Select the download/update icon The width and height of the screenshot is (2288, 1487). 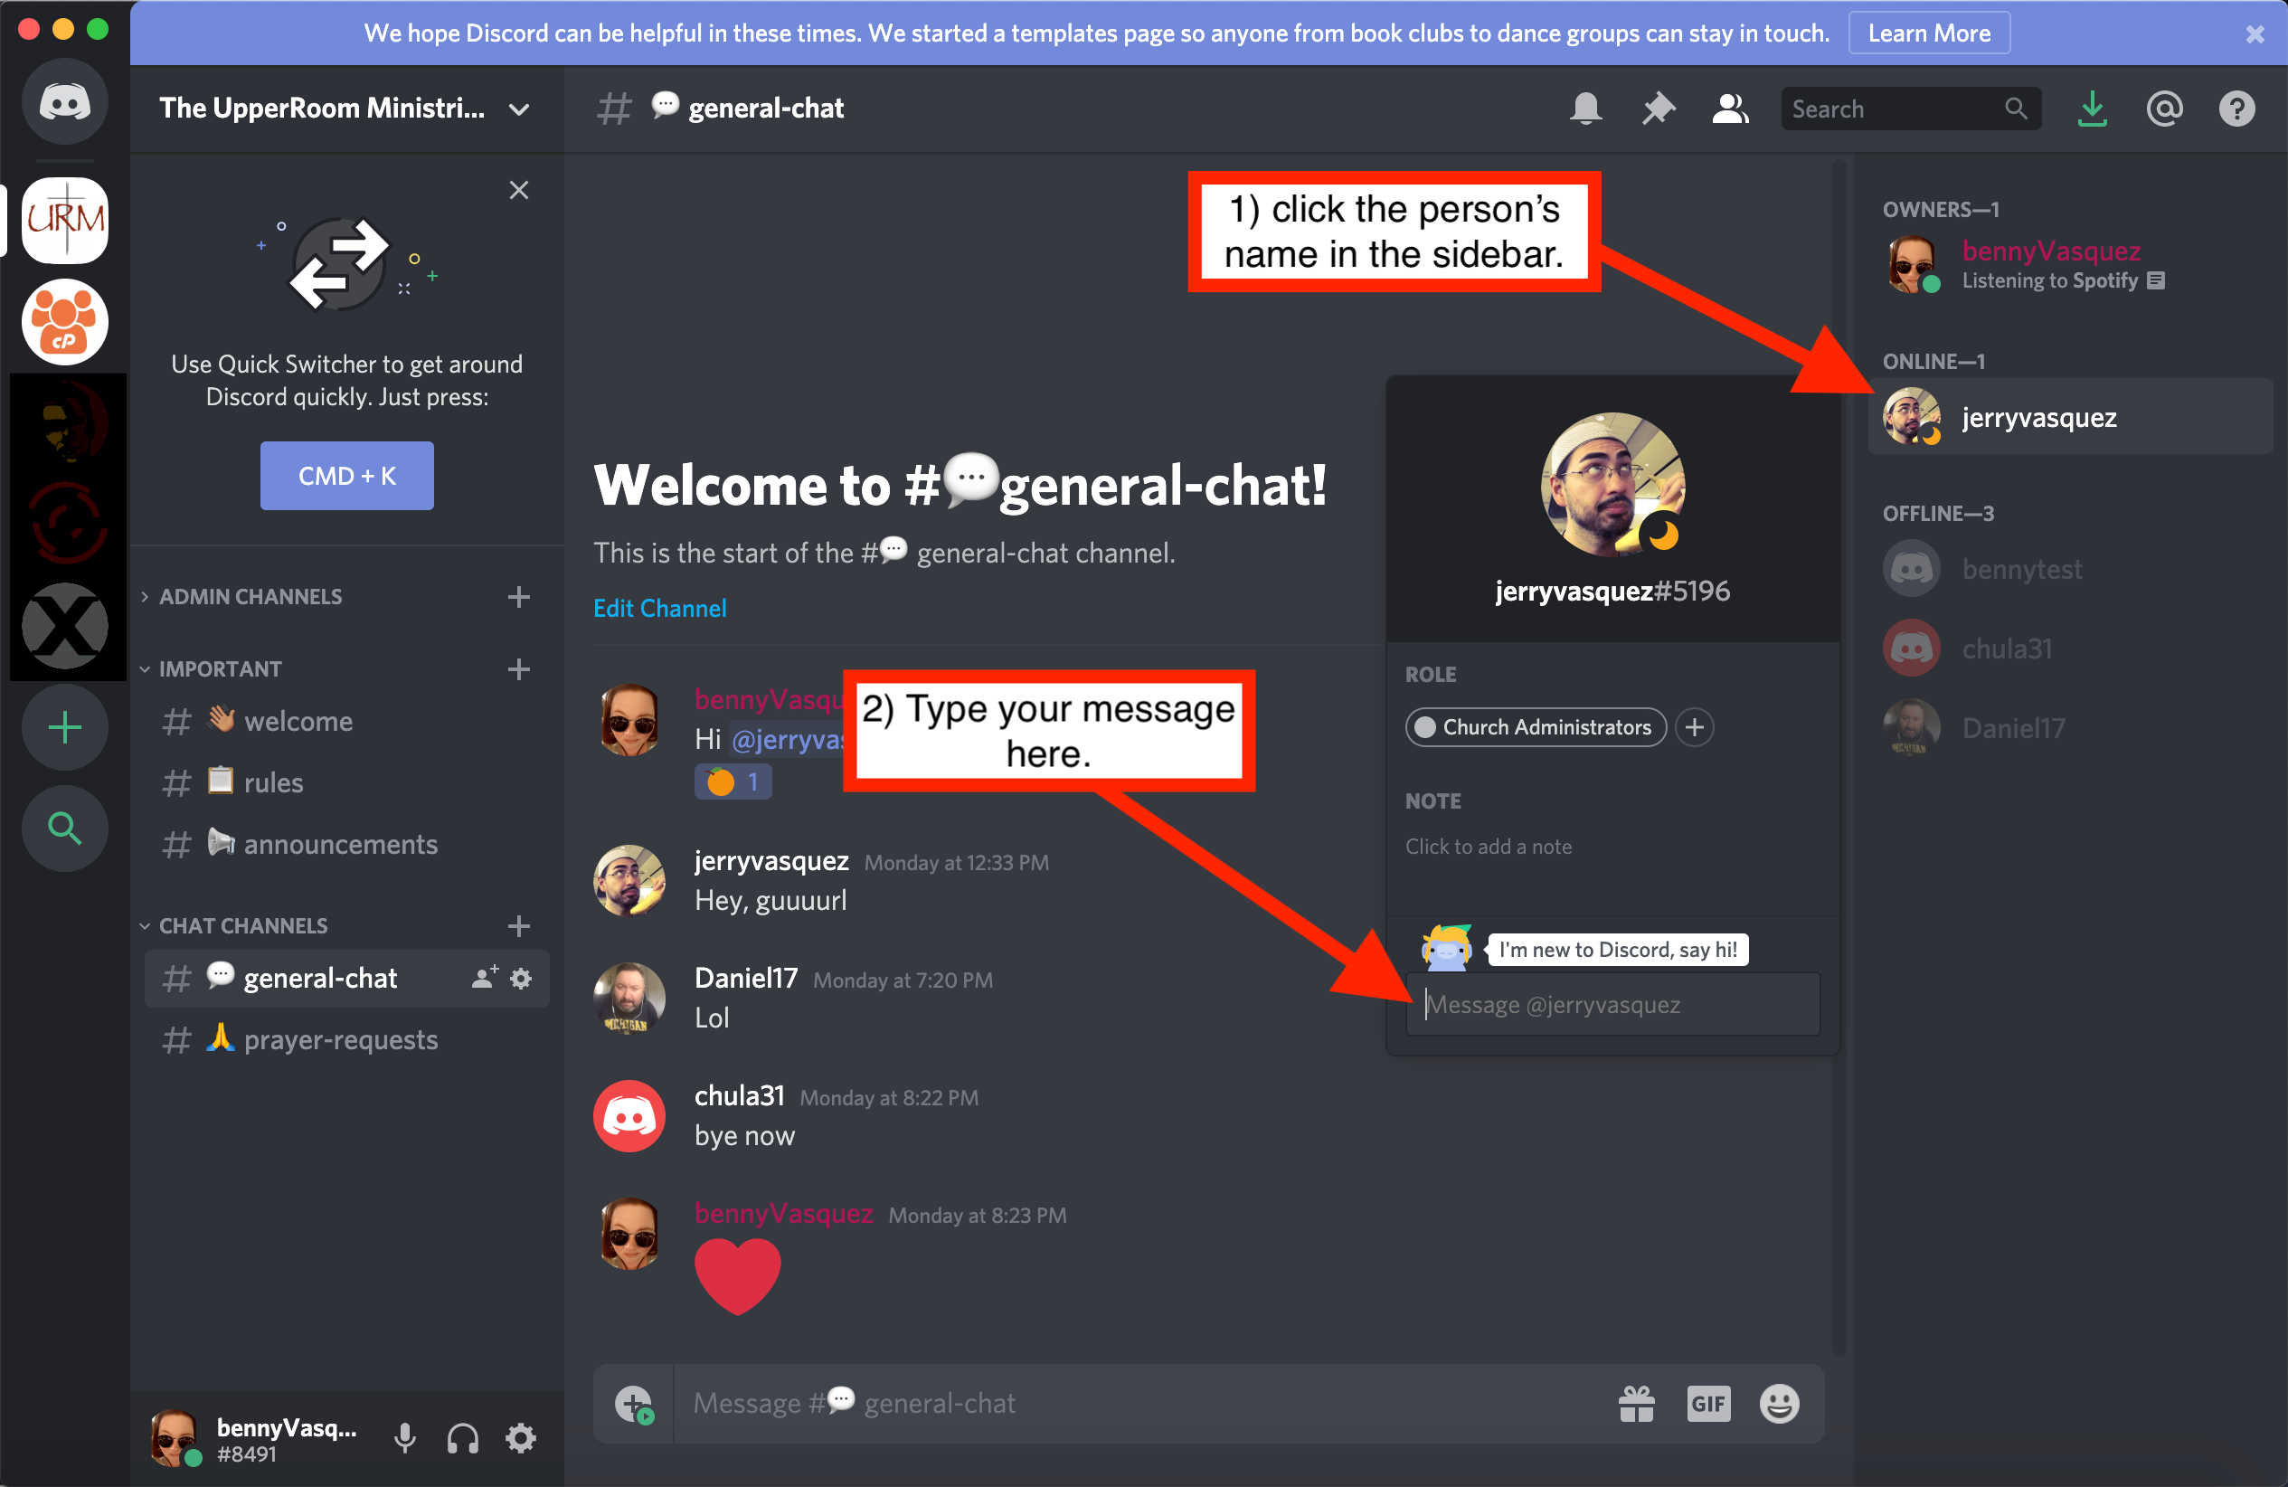[x=2091, y=109]
